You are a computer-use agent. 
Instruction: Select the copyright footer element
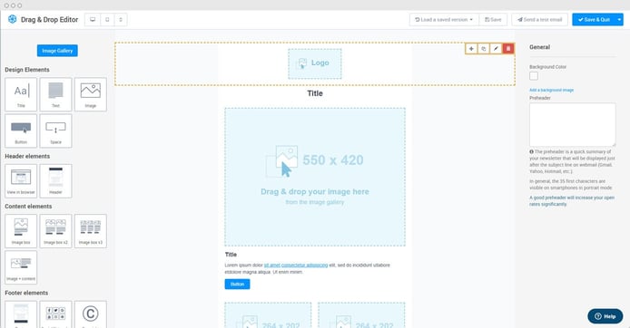(91, 314)
